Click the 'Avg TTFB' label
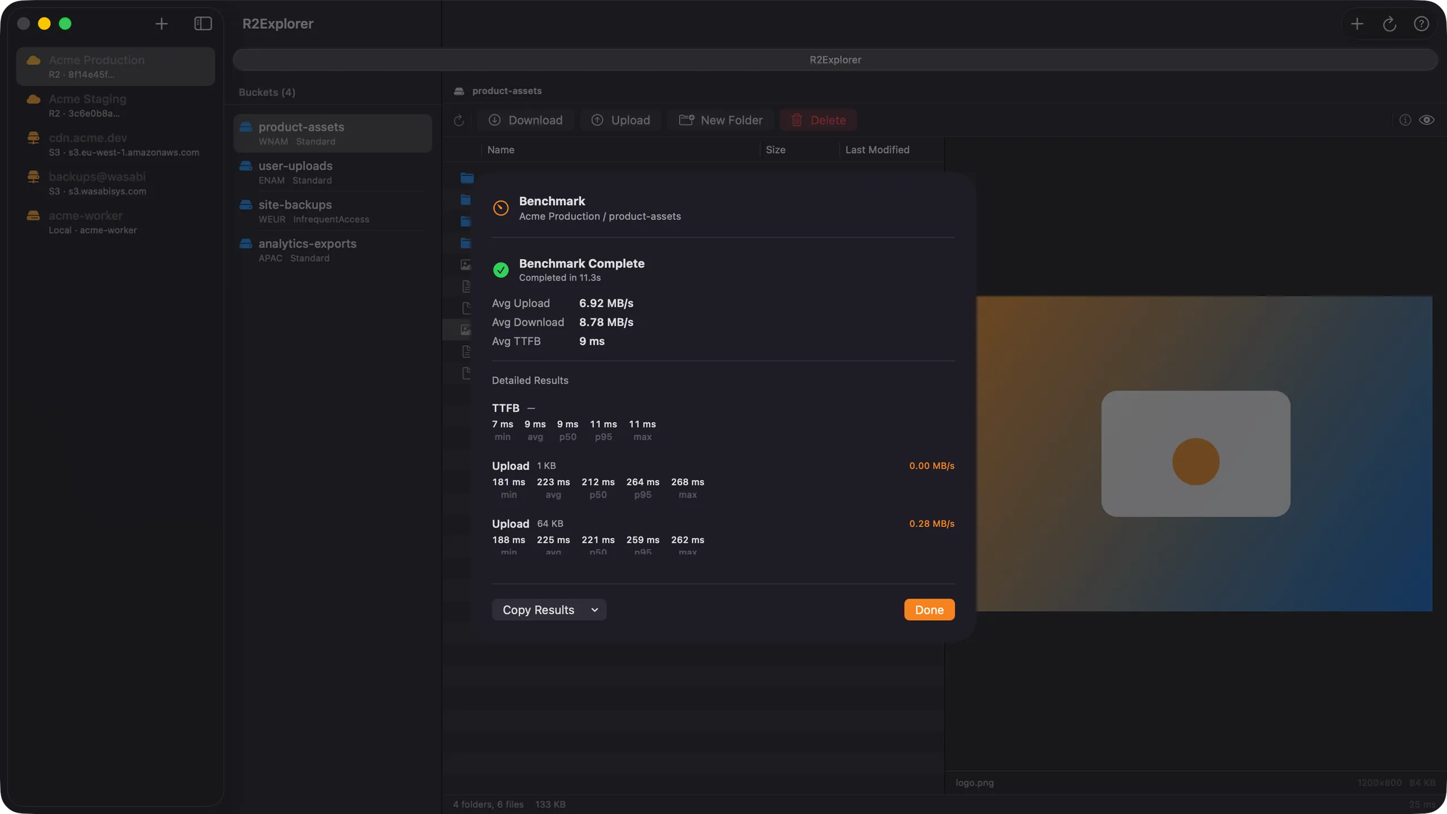The height and width of the screenshot is (814, 1447). (516, 341)
